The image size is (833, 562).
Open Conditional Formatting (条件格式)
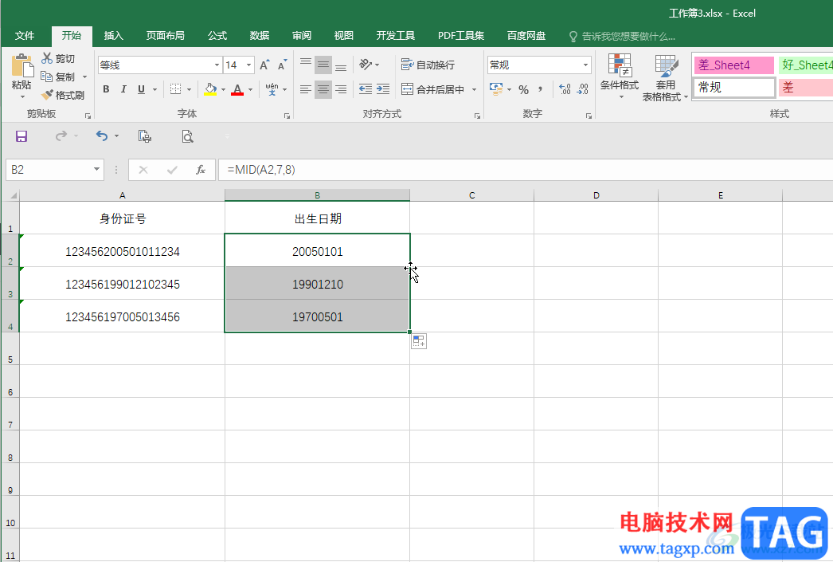click(620, 77)
